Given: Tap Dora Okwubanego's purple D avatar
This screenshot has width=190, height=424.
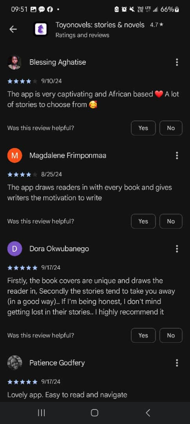Looking at the screenshot, I should point(14,249).
